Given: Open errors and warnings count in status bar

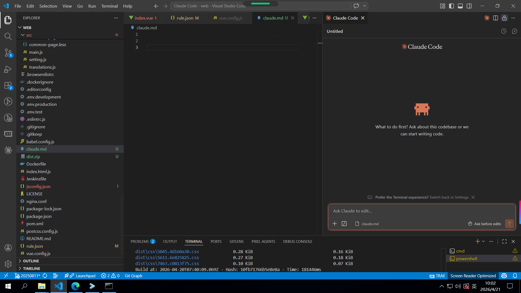Looking at the screenshot, I should click(x=110, y=276).
